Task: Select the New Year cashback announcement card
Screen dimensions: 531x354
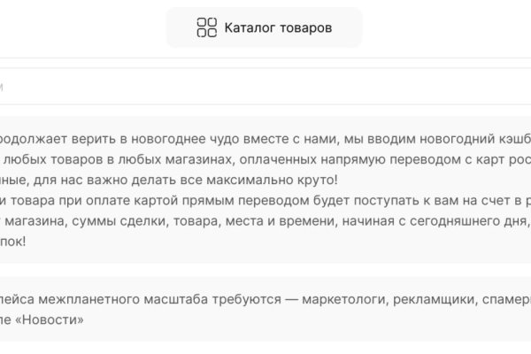Action: 265,189
